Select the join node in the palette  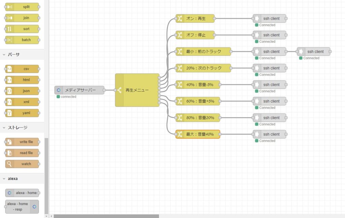(x=22, y=18)
